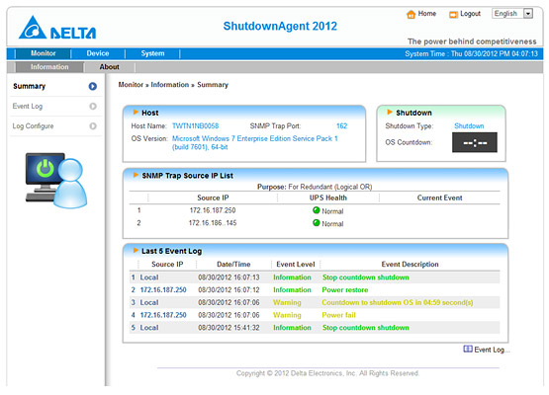Click the System Time display
The width and height of the screenshot is (549, 395).
(x=471, y=54)
